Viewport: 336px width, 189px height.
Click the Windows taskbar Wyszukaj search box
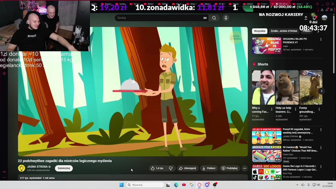tap(145, 185)
